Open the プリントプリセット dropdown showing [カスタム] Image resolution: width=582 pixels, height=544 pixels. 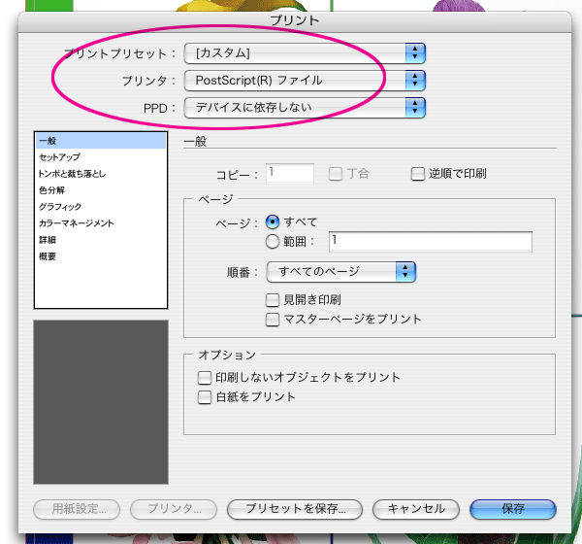point(305,53)
